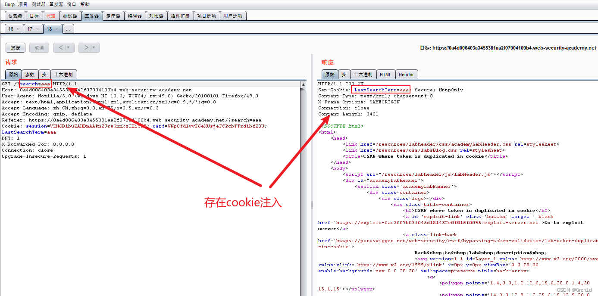This screenshot has width=598, height=296.
Task: Click the response 'Back&nbsp;to&nbsp;lab' line
Action: [481, 253]
